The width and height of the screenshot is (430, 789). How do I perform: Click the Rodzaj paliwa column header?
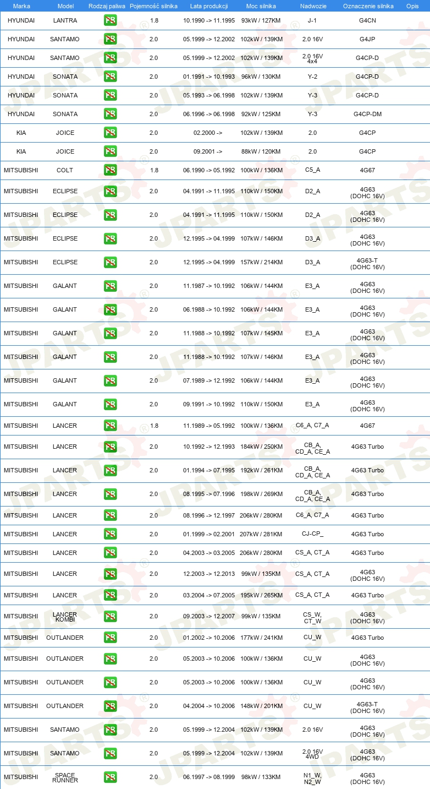click(x=107, y=6)
